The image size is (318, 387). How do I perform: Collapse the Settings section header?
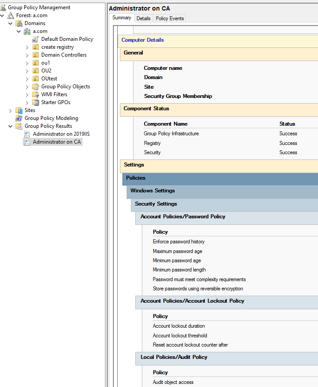pyautogui.click(x=219, y=166)
